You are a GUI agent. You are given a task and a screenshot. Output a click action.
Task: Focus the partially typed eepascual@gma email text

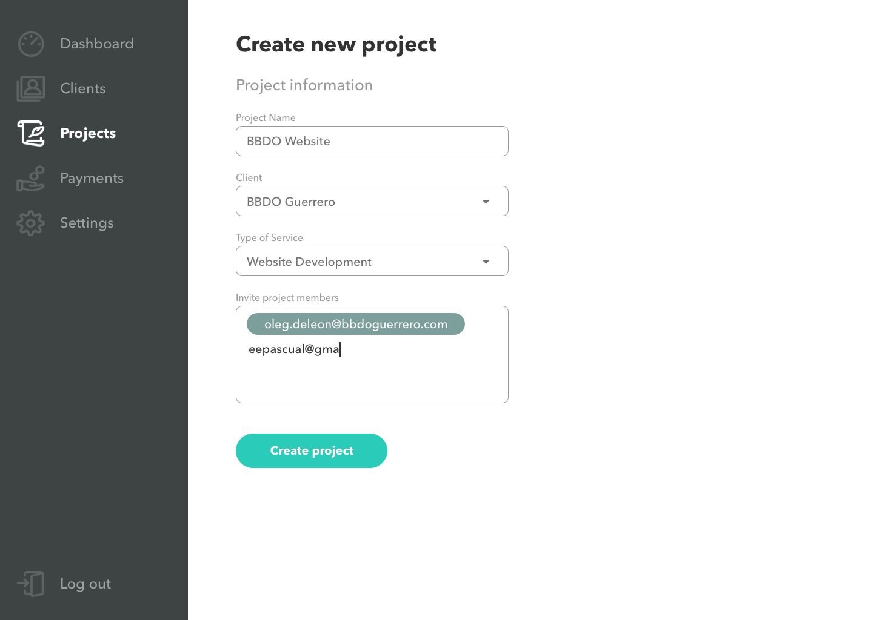(x=294, y=349)
